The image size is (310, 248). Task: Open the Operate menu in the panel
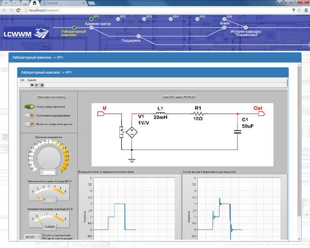click(32, 79)
